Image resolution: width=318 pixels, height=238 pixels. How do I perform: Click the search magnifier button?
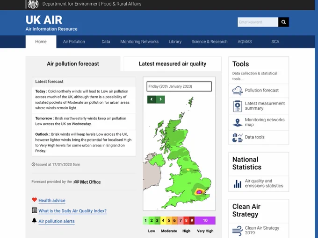pyautogui.click(x=283, y=22)
